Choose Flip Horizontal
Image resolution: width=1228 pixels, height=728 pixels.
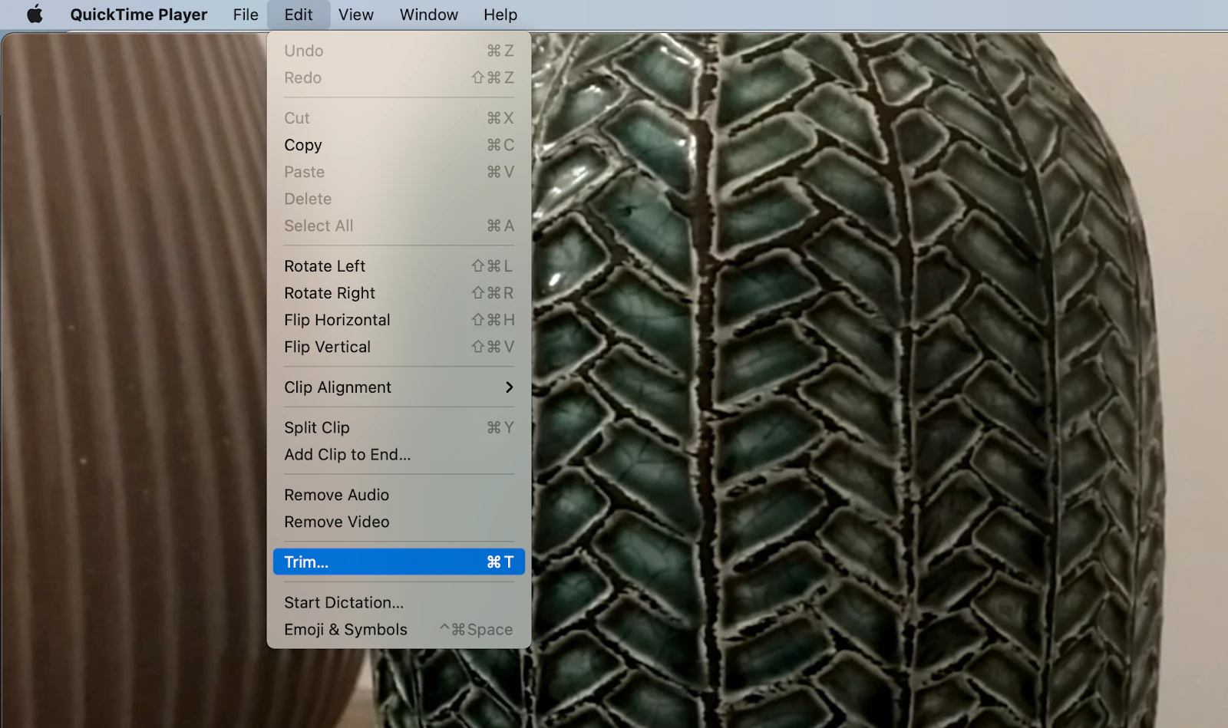point(337,320)
